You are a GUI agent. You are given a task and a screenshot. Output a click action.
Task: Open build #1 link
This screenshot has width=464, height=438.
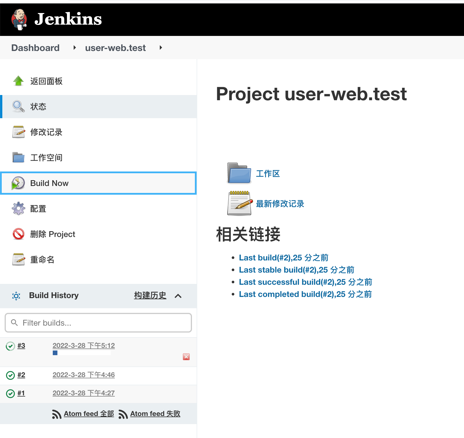tap(21, 393)
